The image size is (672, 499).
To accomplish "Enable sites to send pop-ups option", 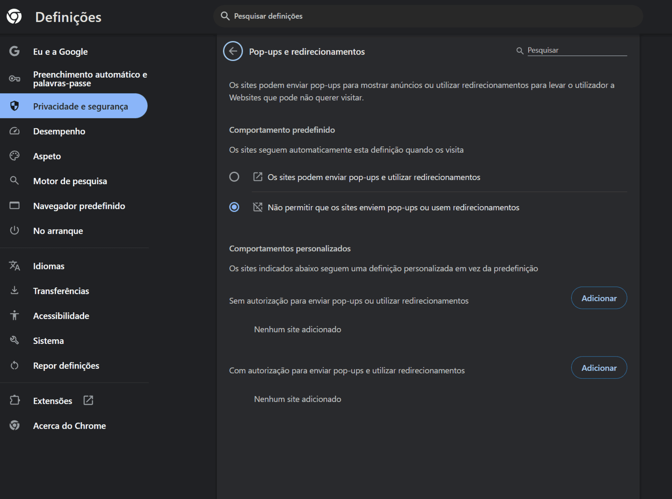I will point(234,177).
